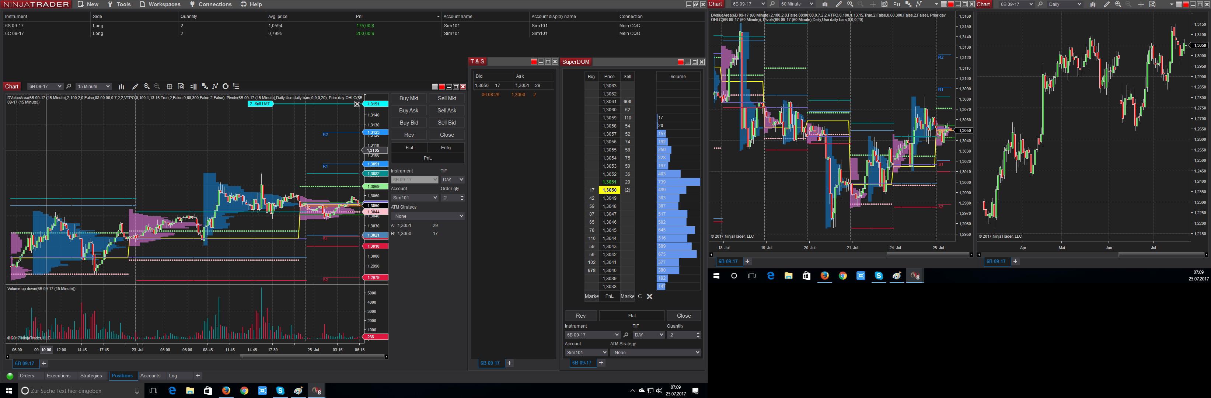Open the New menu
Viewport: 1211px width, 398px height.
pyautogui.click(x=88, y=4)
